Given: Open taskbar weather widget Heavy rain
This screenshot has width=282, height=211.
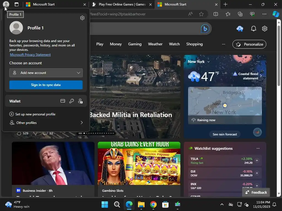Looking at the screenshot, I should point(17,204).
